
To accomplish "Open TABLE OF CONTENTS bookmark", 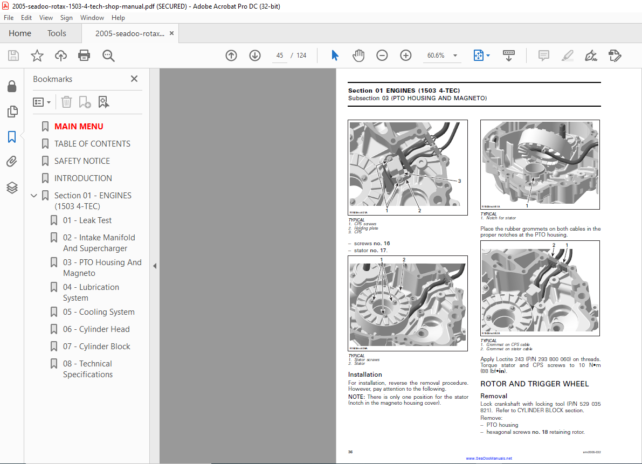I will (92, 143).
